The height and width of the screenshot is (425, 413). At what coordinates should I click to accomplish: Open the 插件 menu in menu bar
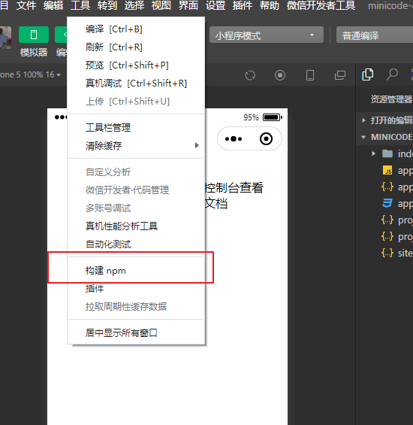243,5
